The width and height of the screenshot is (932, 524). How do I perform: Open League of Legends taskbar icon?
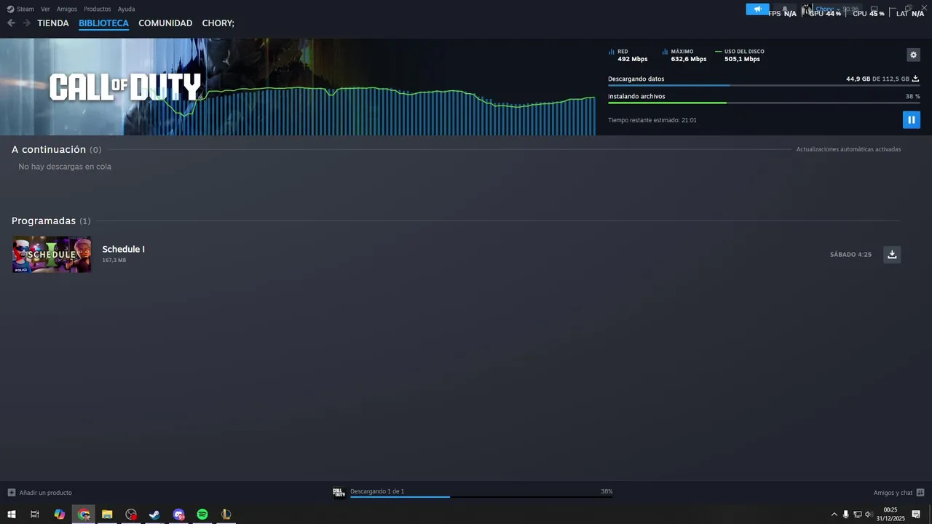(226, 515)
